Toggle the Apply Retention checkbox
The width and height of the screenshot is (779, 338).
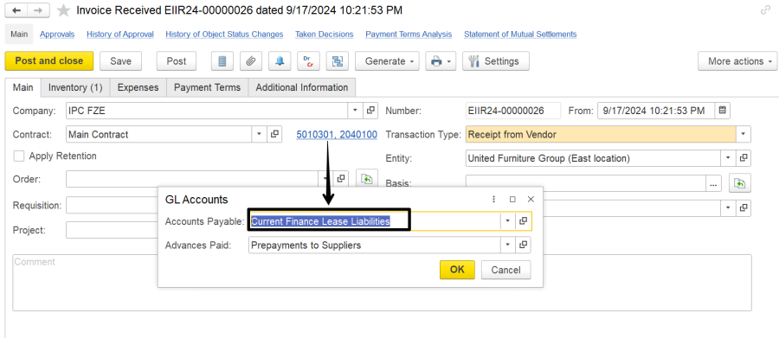point(19,156)
